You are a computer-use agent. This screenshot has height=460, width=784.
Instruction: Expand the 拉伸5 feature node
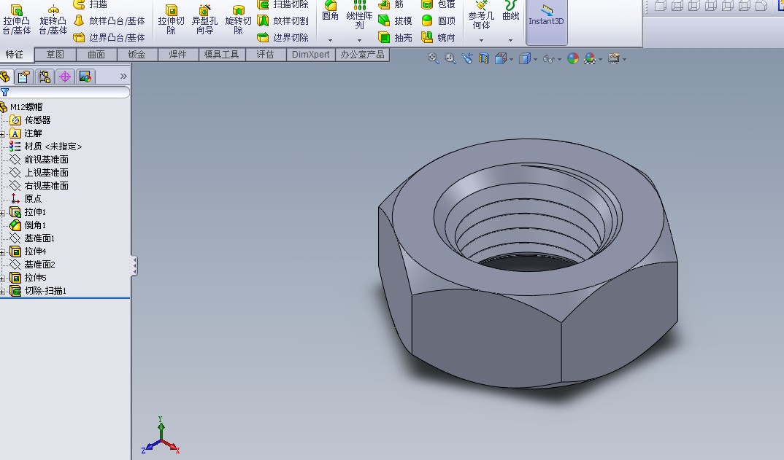pos(2,278)
